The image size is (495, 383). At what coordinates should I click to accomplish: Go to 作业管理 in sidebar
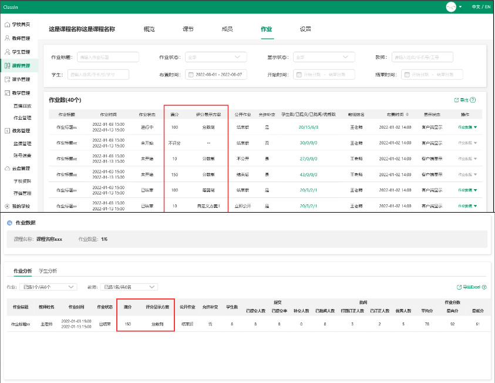(x=22, y=117)
